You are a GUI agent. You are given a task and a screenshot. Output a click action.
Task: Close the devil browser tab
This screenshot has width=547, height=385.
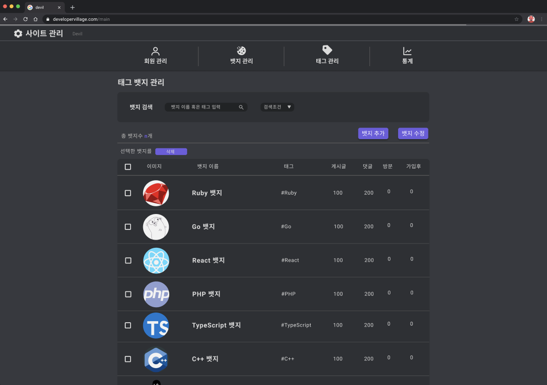pos(59,7)
